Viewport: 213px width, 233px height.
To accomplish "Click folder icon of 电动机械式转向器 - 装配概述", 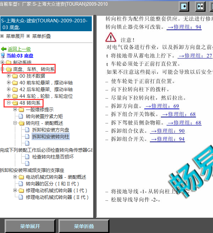I will tap(21, 177).
